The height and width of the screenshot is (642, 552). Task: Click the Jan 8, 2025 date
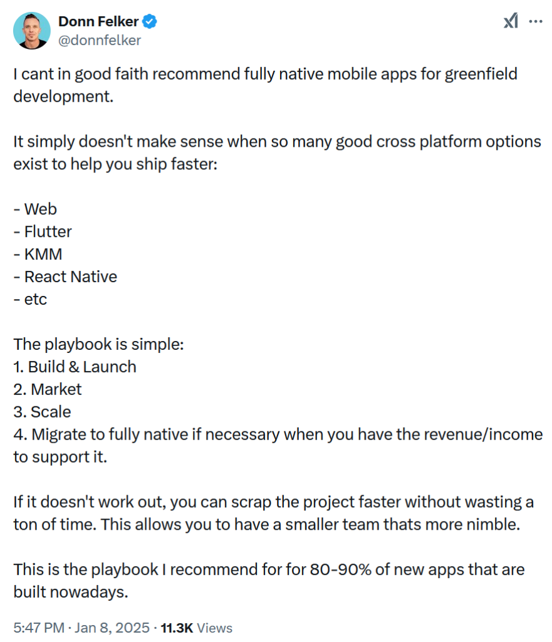112,628
